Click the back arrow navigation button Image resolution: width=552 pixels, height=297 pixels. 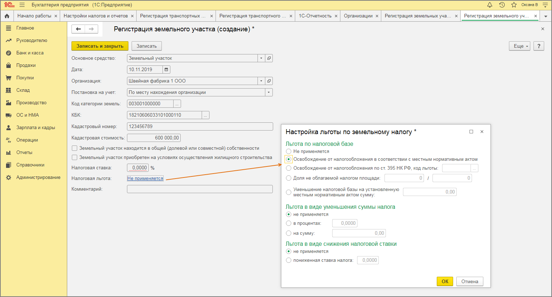[x=78, y=29]
